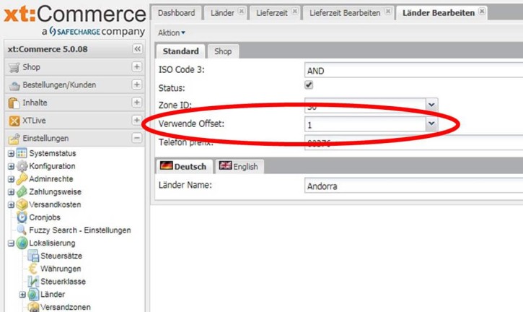Click the Währungen euro icon
The height and width of the screenshot is (312, 523).
(x=33, y=269)
